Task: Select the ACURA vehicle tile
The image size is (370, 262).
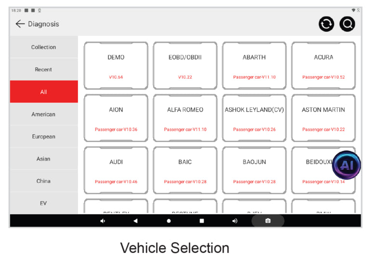Action: 323,66
